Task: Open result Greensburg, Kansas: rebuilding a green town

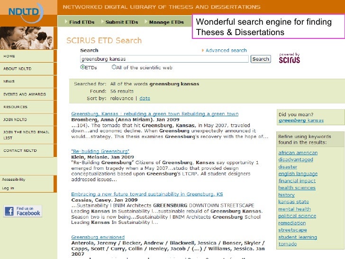Action: (x=154, y=114)
